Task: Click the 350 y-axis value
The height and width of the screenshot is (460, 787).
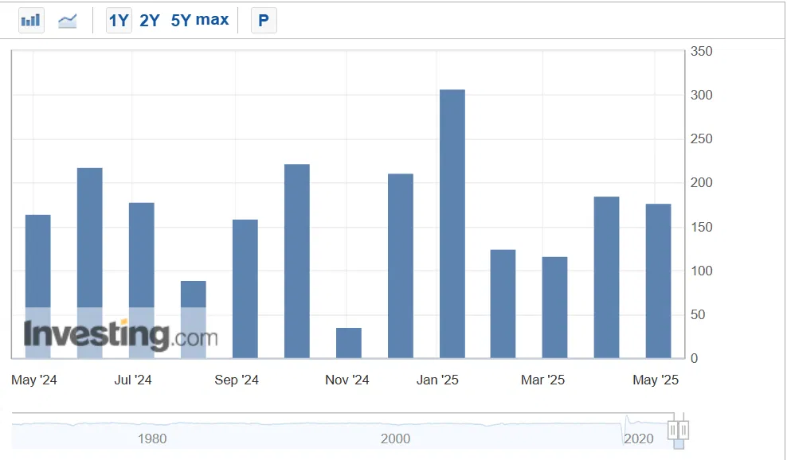Action: [x=701, y=51]
